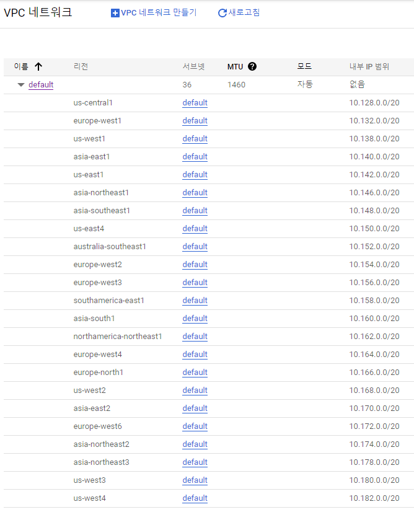Click the 모드 column header
The width and height of the screenshot is (414, 512).
click(304, 66)
